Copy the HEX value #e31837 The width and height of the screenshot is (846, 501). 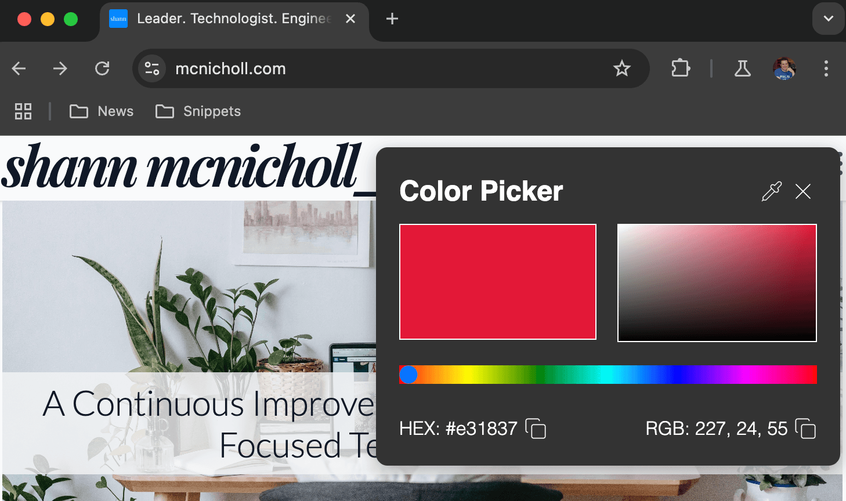537,429
